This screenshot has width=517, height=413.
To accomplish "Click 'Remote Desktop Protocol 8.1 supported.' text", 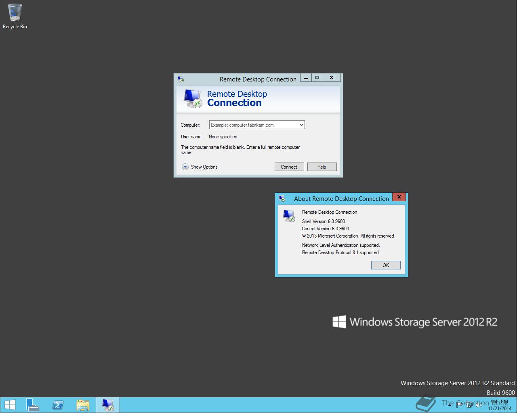I will 341,252.
